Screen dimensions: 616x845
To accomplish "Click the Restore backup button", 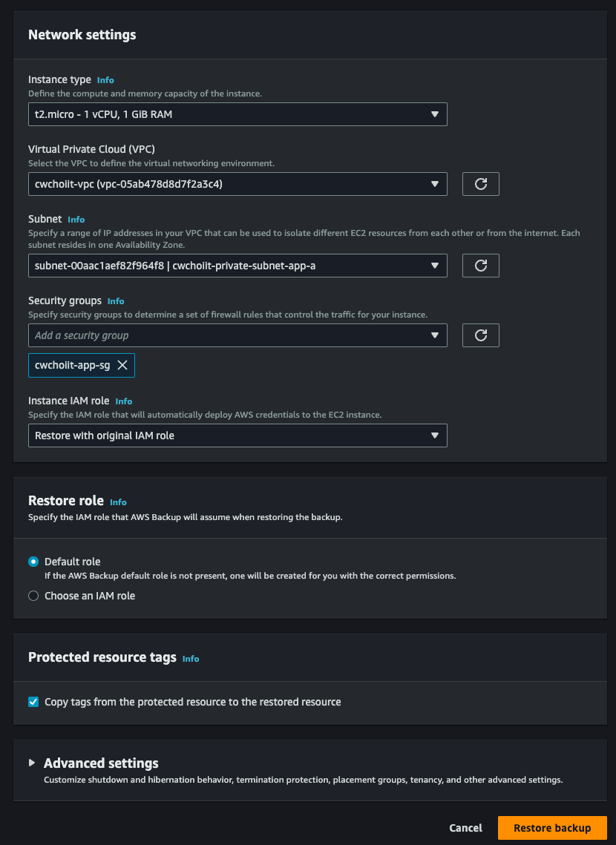I will point(552,828).
